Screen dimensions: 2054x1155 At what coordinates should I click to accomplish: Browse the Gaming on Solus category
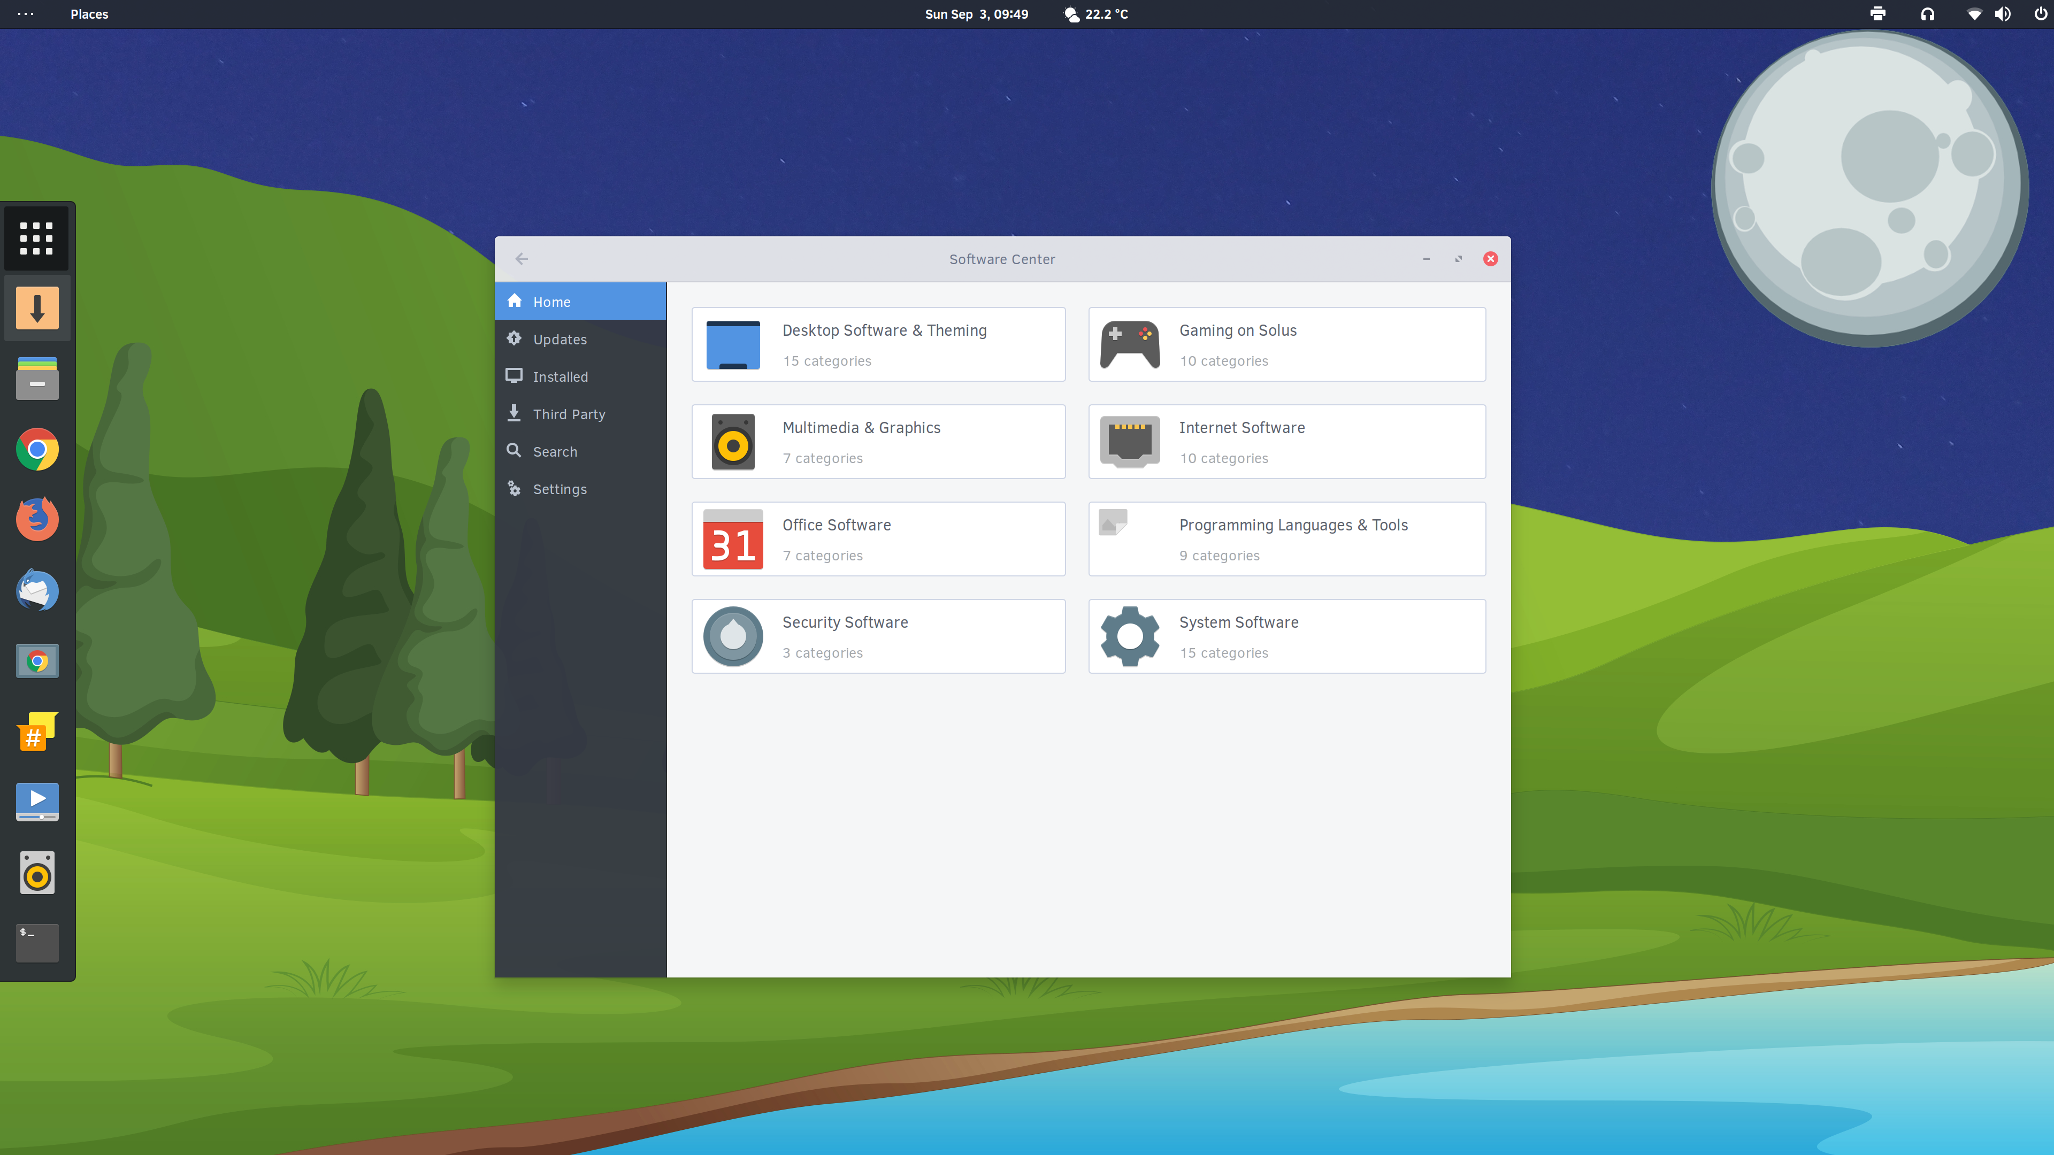(x=1286, y=344)
